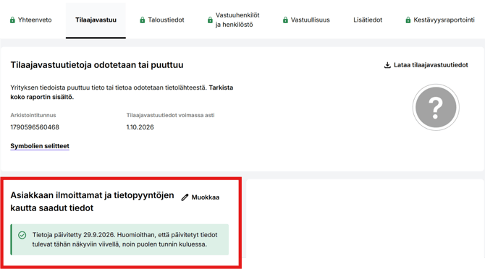Click the pencil icon next to Muokkaa
The width and height of the screenshot is (485, 269).
coord(185,197)
